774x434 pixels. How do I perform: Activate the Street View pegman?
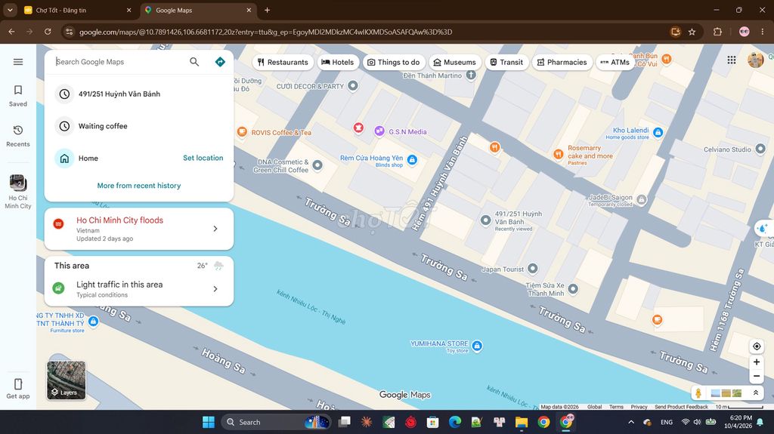coord(698,393)
